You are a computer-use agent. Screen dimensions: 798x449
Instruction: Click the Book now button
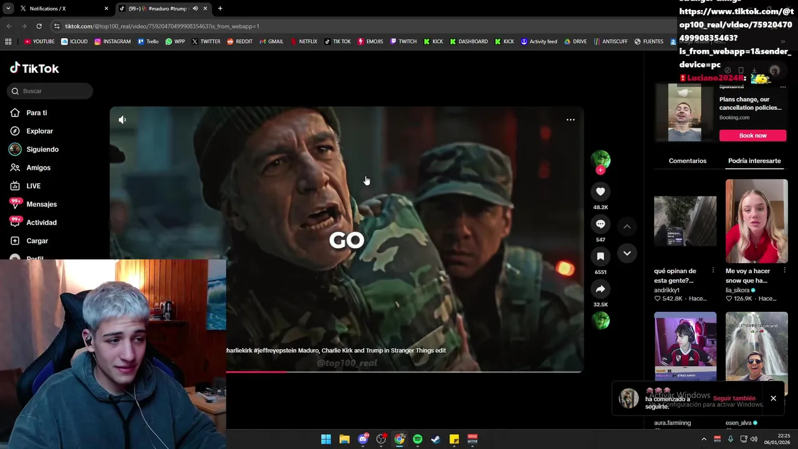752,135
